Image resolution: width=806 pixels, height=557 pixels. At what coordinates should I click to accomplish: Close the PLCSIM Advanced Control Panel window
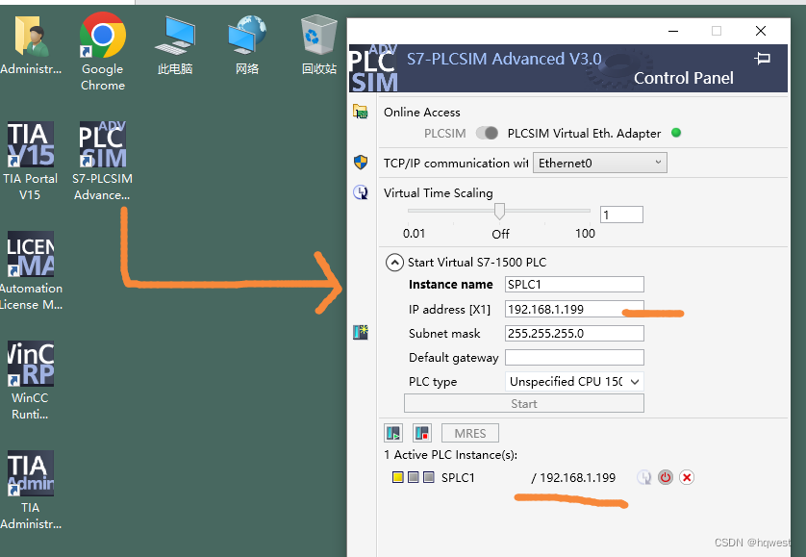pos(761,31)
